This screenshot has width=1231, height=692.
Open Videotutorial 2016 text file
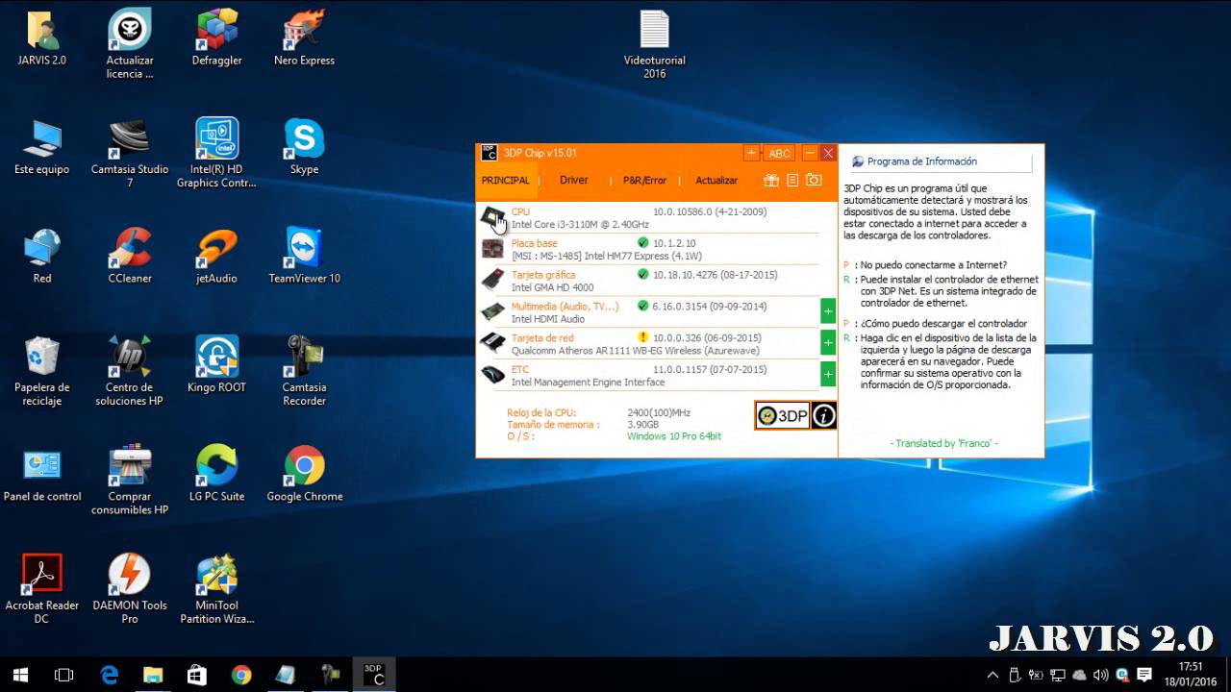[x=655, y=44]
